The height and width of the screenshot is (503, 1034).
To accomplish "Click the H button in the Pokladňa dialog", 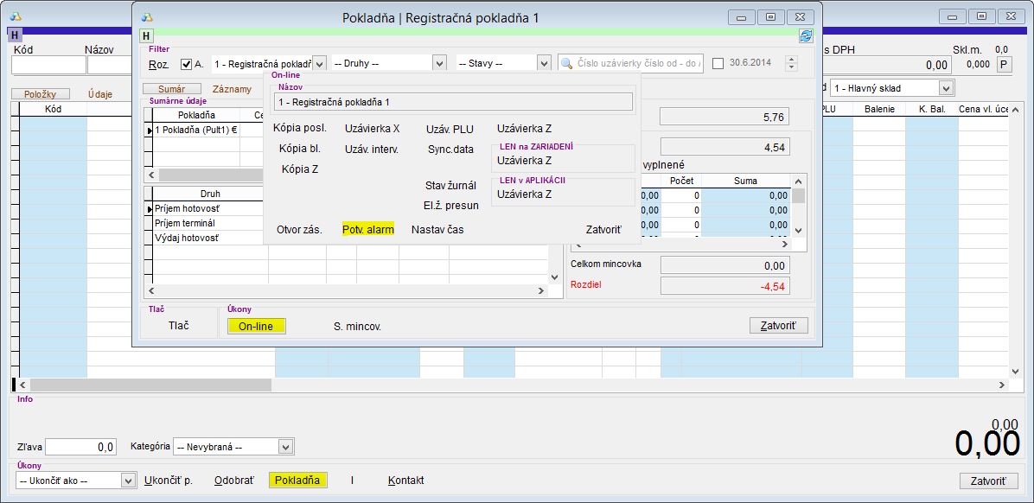I will click(146, 36).
